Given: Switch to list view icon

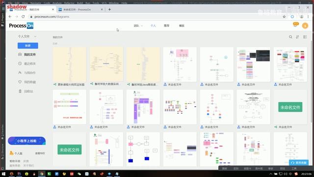Looking at the screenshot, I should 305,37.
